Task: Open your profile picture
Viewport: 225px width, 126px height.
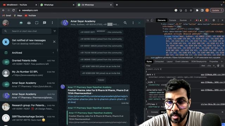Action: click(x=6, y=23)
